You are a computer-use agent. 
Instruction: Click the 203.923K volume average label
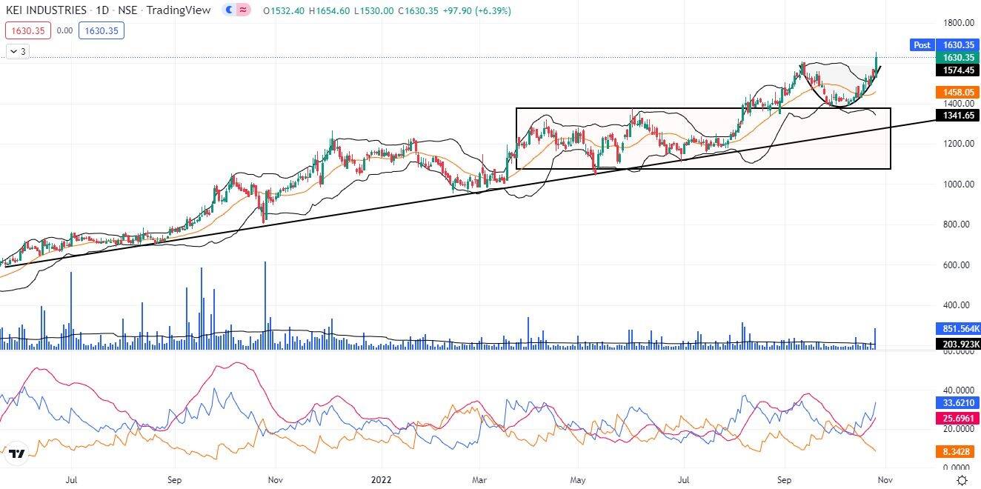click(x=957, y=344)
